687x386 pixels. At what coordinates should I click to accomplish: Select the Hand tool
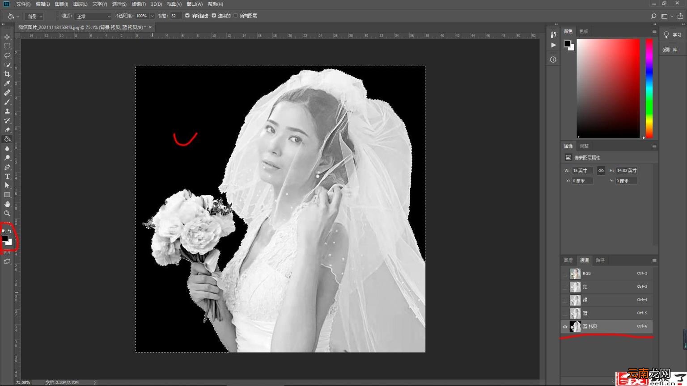pos(7,204)
